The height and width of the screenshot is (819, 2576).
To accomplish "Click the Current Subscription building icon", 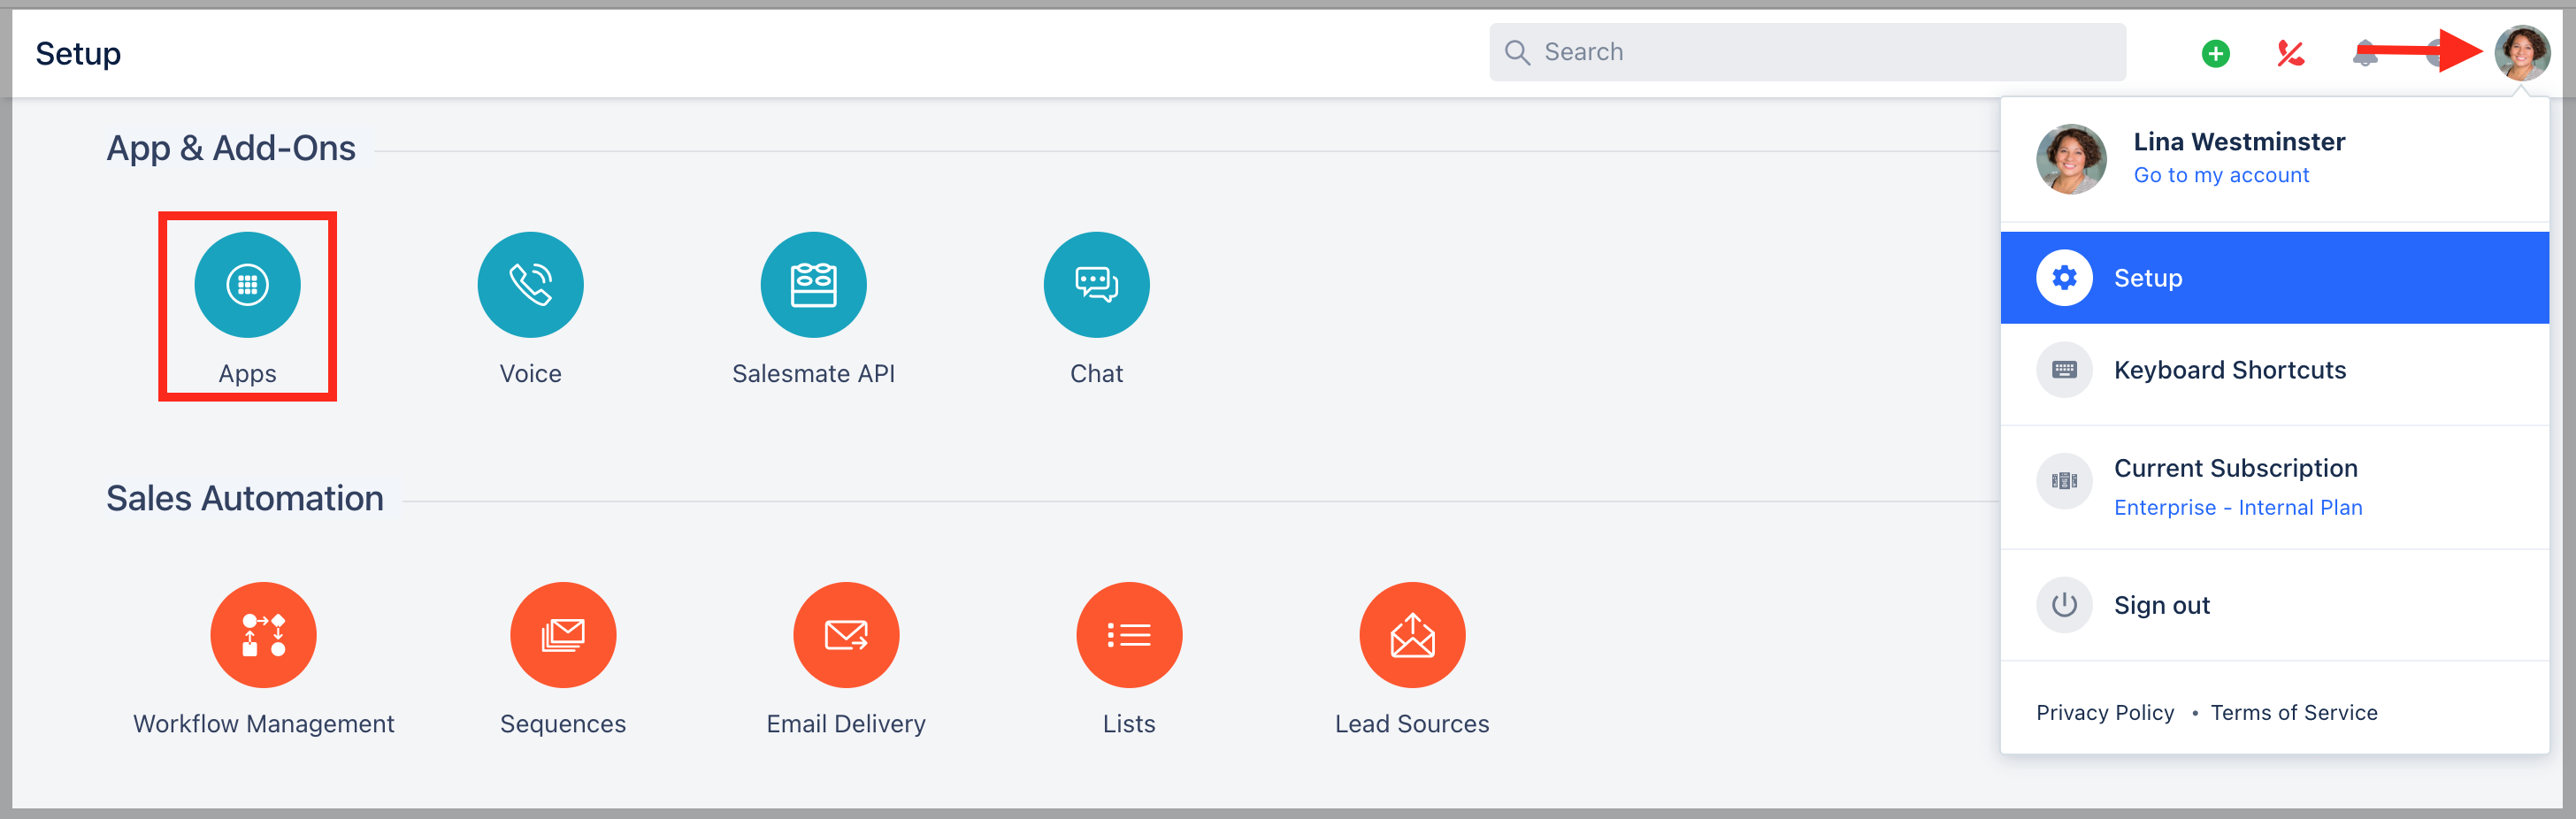I will (2064, 481).
